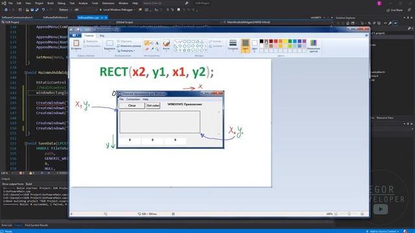
Task: Open Visual Studio Help menu
Action: (x=135, y=3)
